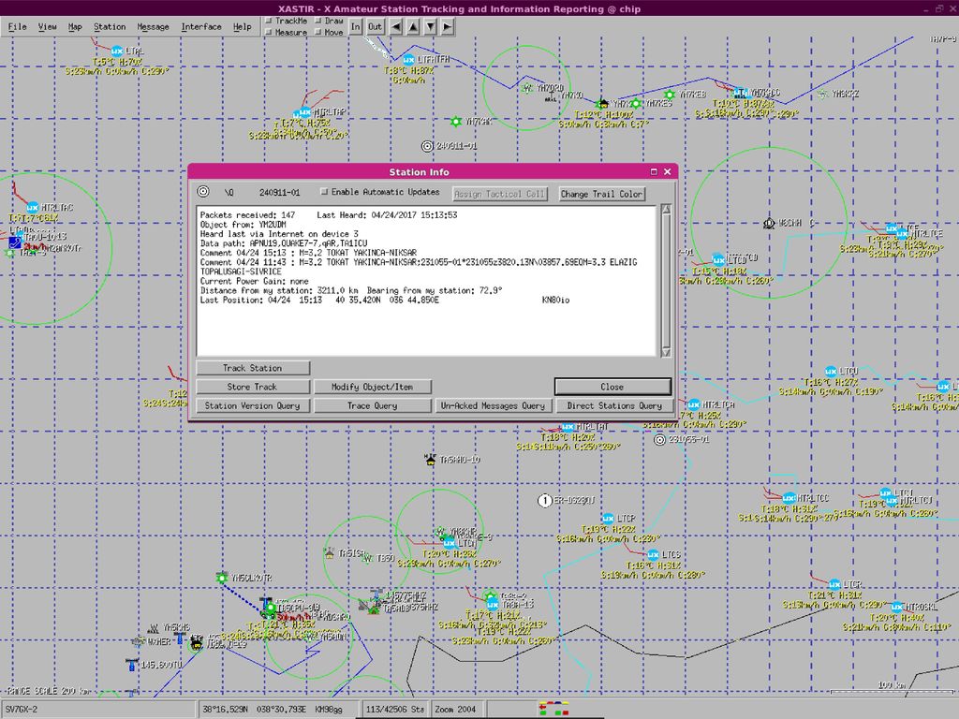Close the Station Info dialog via Close button
Viewport: 959px width, 719px height.
[x=612, y=387]
